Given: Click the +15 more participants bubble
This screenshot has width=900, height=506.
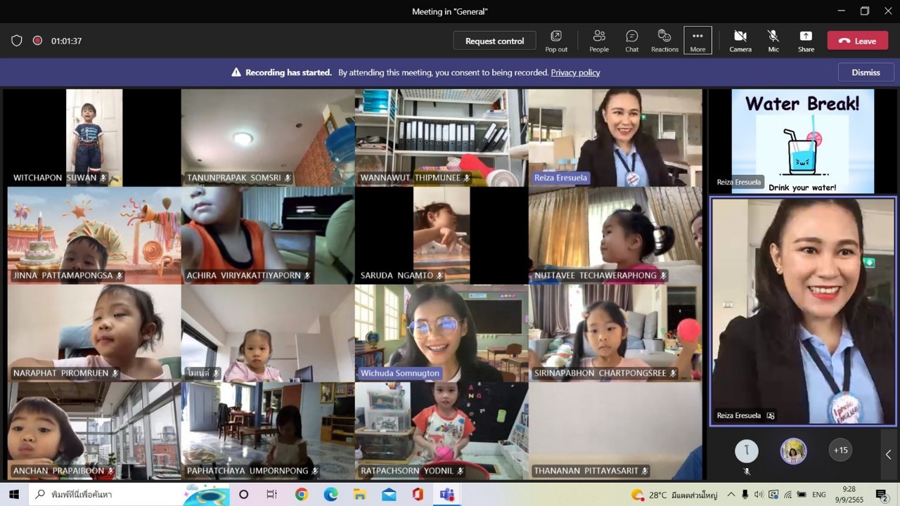Looking at the screenshot, I should pyautogui.click(x=840, y=450).
